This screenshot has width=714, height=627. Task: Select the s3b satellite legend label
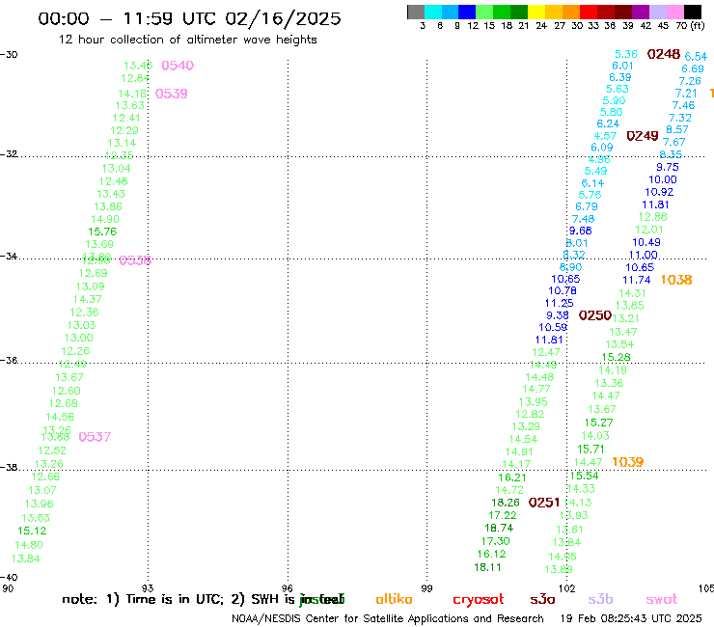[600, 599]
